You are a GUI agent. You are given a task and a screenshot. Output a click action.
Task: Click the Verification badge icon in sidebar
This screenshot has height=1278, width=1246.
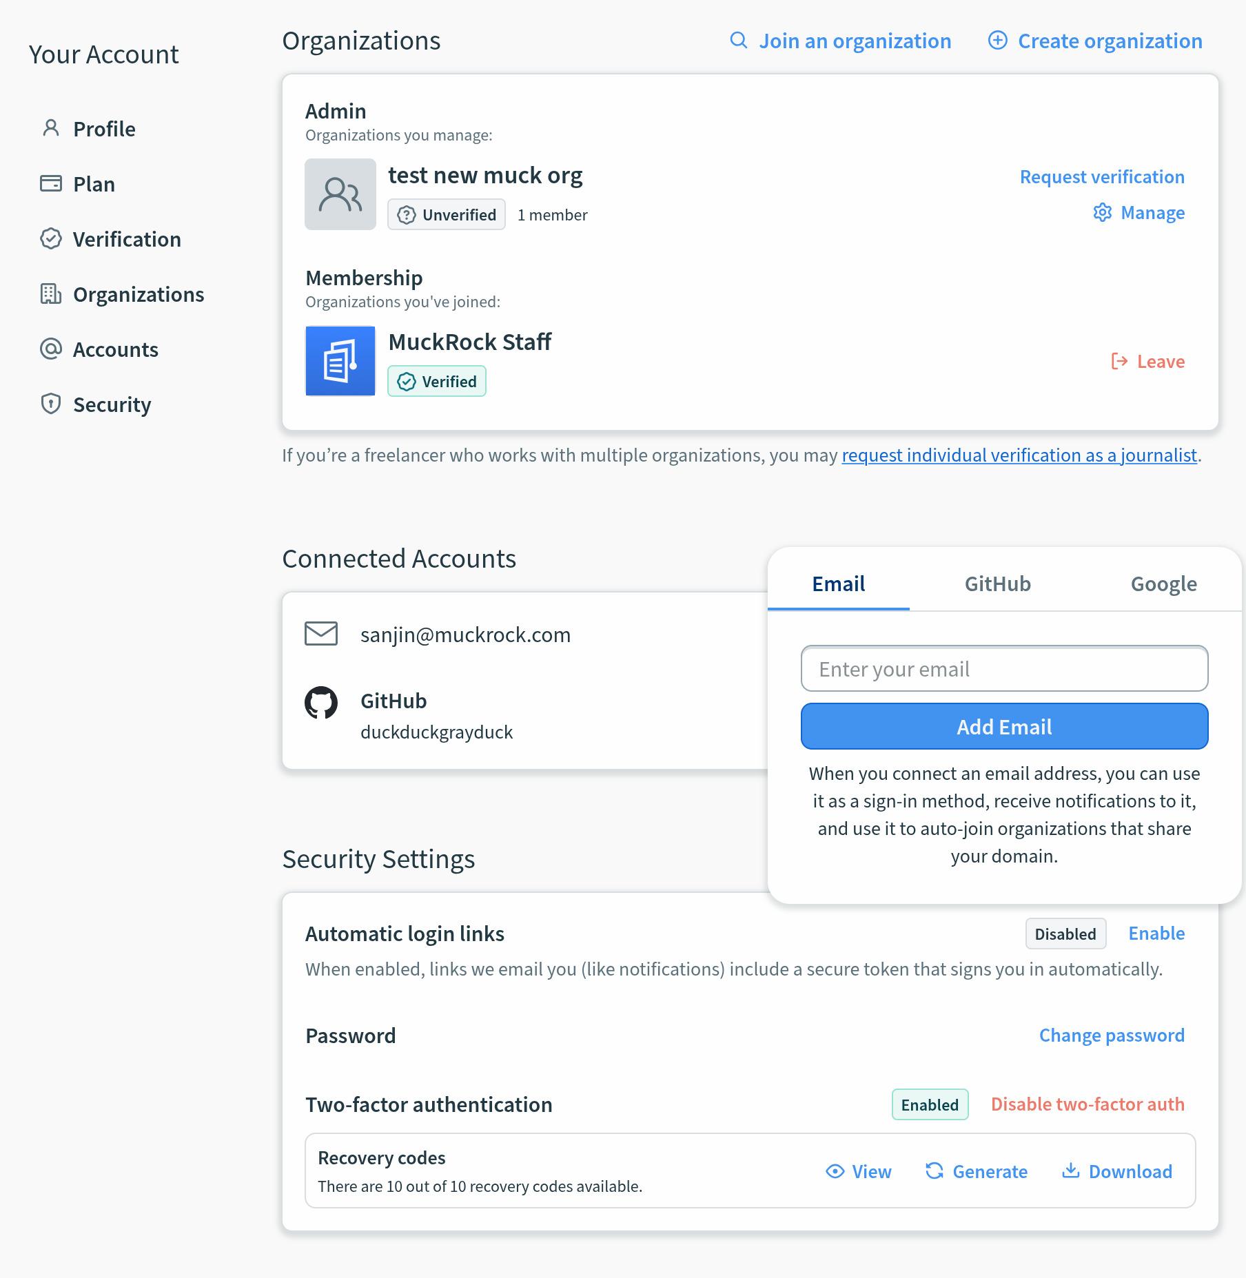(x=51, y=238)
